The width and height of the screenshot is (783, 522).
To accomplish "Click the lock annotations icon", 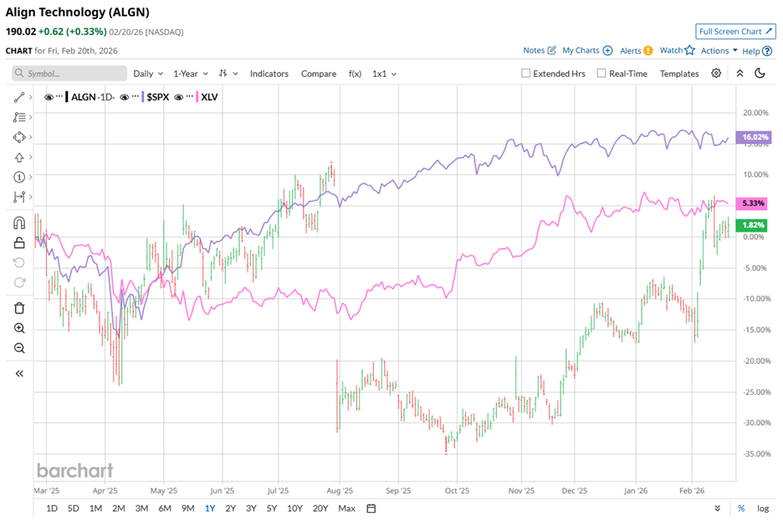I will (18, 243).
